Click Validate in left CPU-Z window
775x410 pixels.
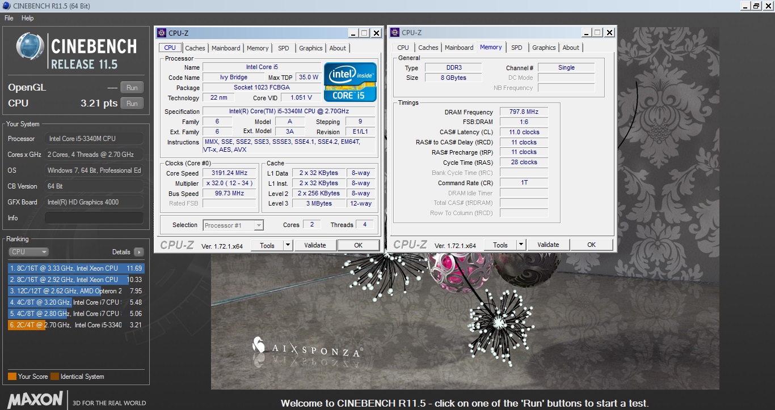[315, 245]
